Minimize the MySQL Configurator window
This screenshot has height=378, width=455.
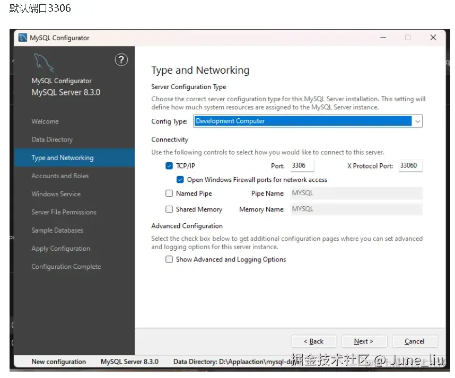(383, 38)
